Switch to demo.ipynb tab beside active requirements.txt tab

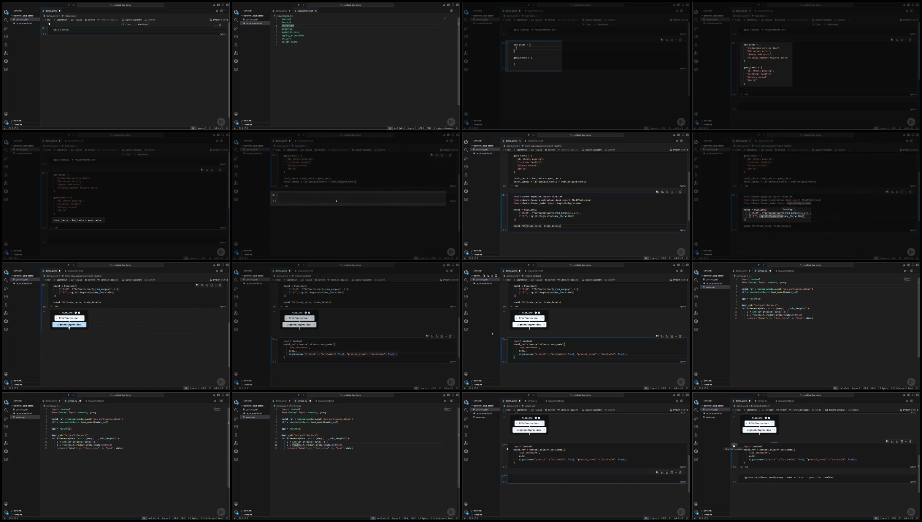point(281,11)
